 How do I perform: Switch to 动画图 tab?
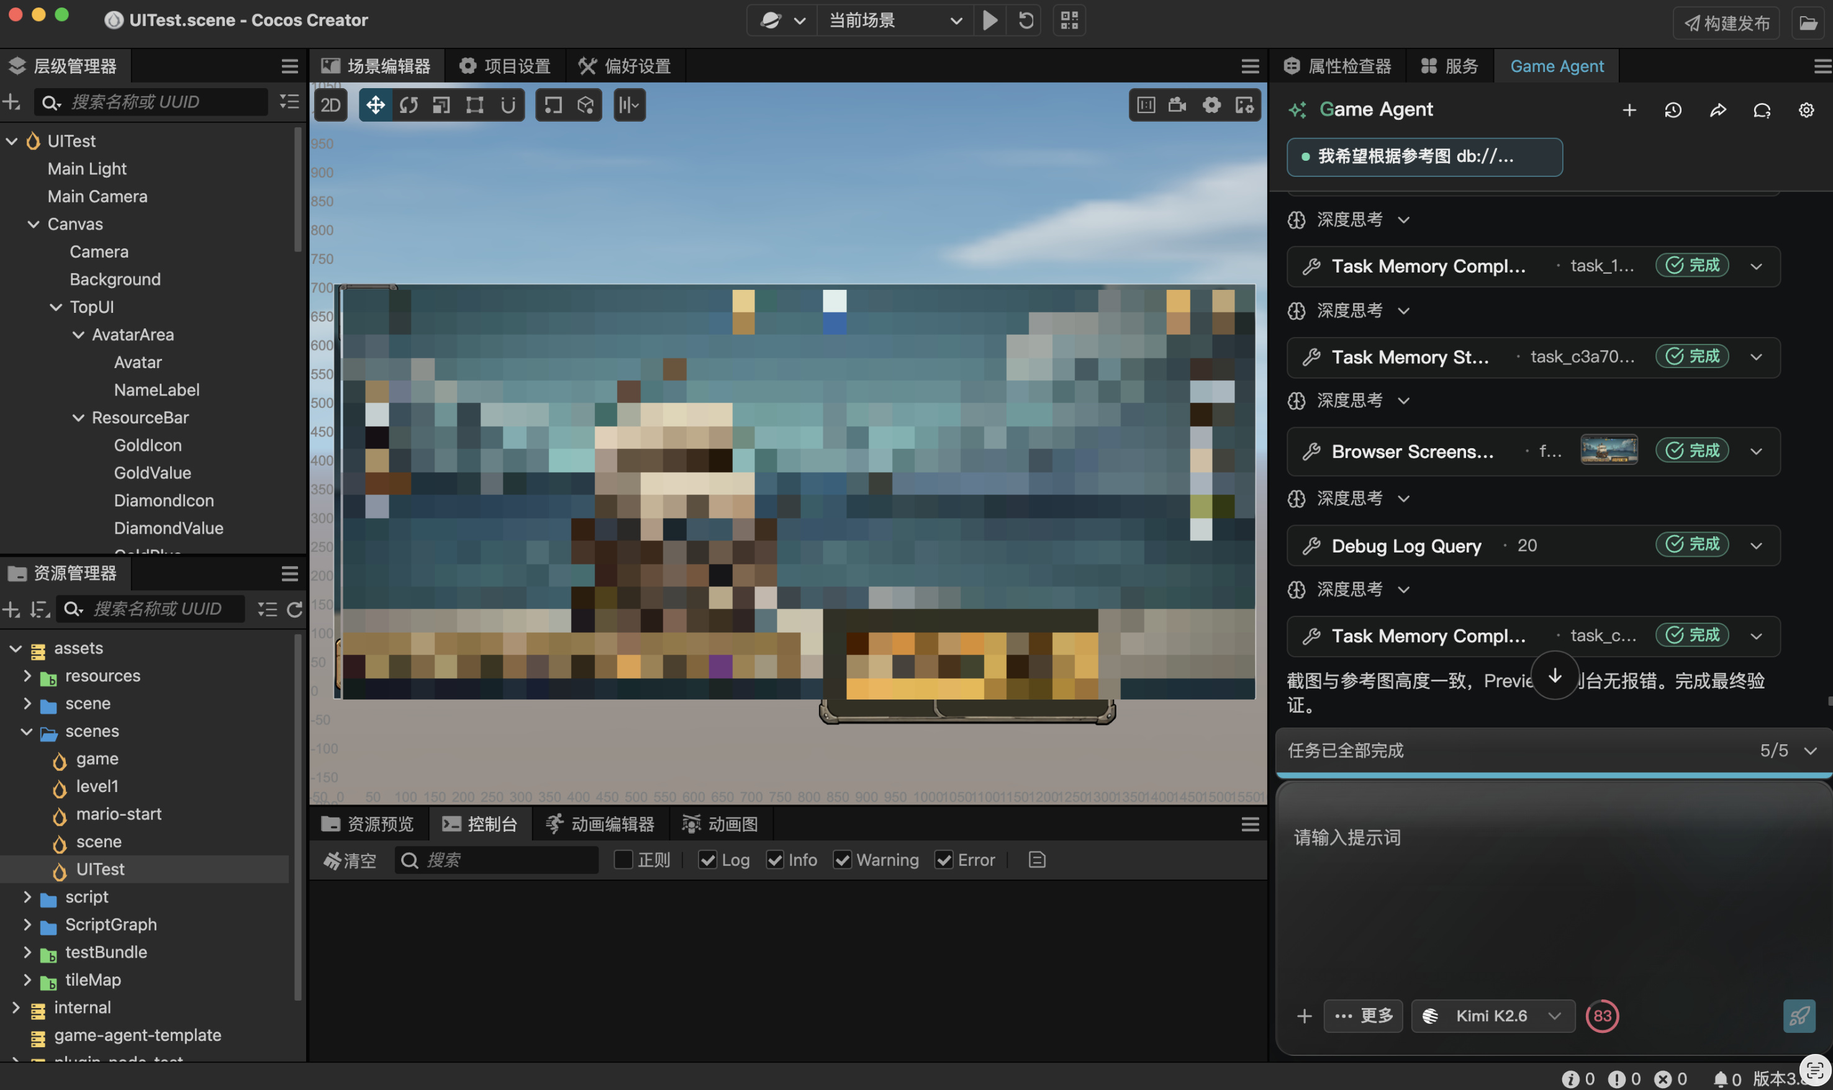720,824
